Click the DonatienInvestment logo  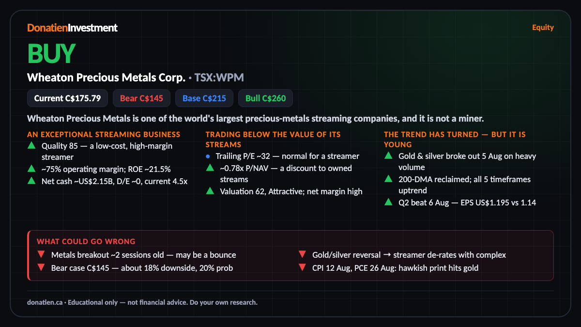point(73,28)
